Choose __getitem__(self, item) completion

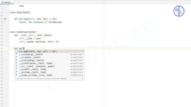pos(50,72)
